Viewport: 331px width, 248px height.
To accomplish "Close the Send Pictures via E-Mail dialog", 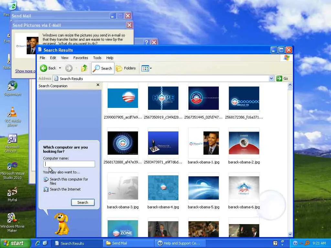I will click(129, 25).
